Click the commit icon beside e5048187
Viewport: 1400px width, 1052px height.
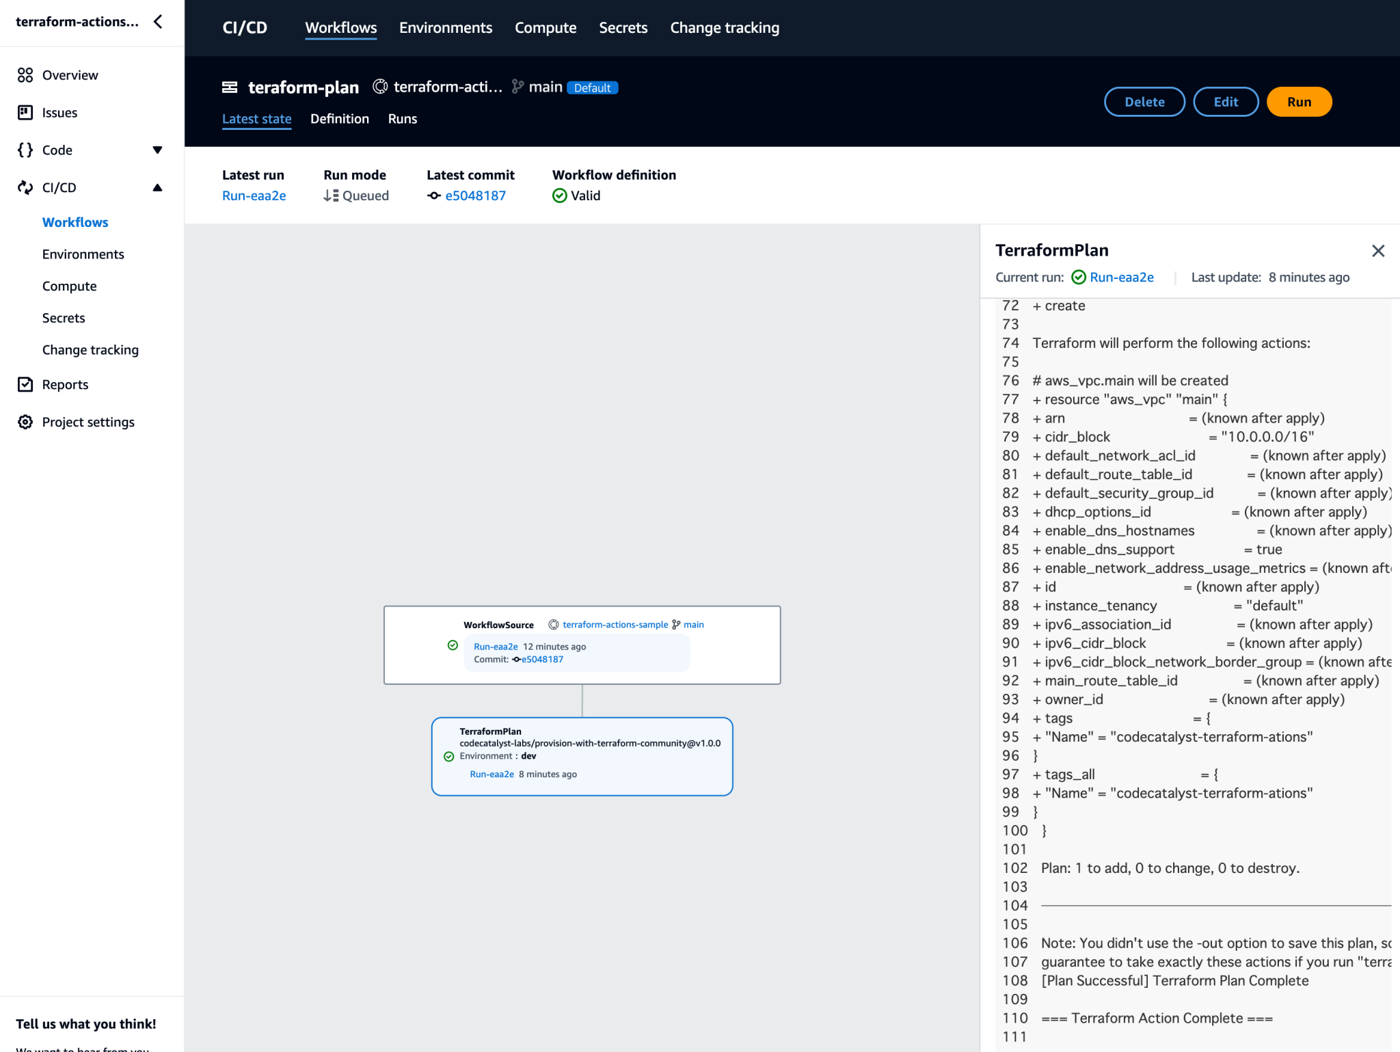tap(433, 195)
